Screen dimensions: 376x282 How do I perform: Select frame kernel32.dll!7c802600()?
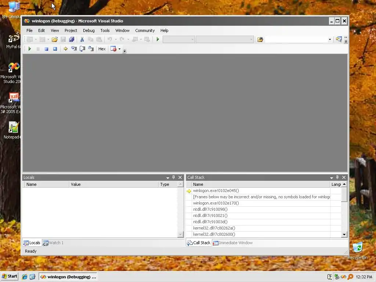coord(214,234)
